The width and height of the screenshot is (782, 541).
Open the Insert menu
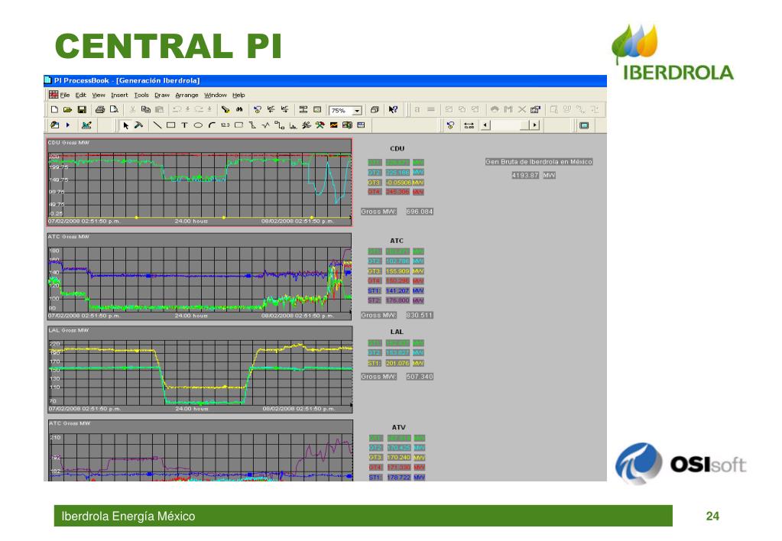click(119, 96)
